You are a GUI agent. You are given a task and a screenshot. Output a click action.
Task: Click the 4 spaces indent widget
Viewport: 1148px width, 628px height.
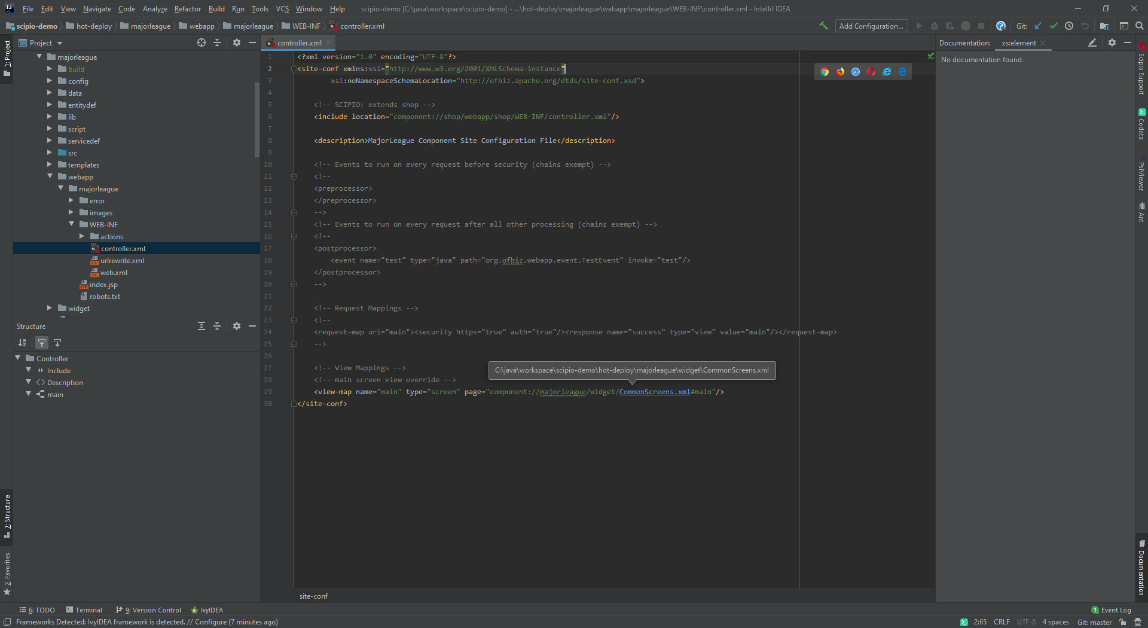(1055, 622)
